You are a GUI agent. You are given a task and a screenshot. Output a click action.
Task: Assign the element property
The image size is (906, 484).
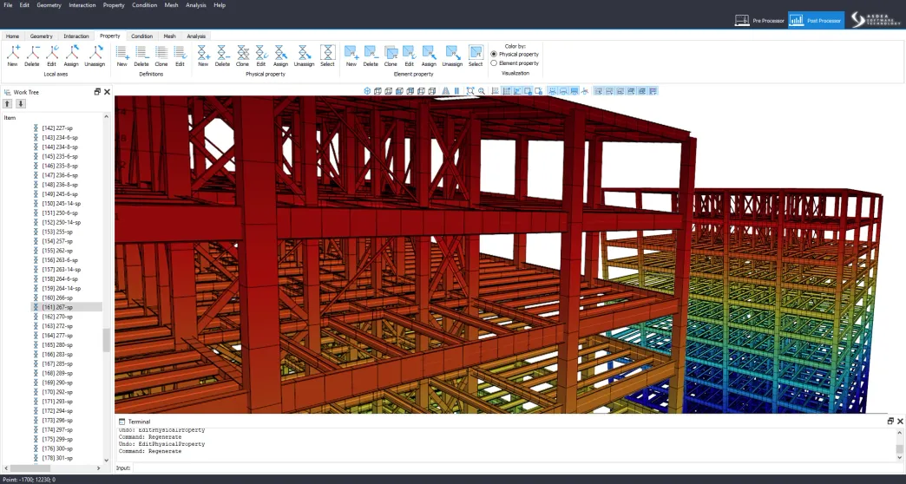(x=429, y=56)
